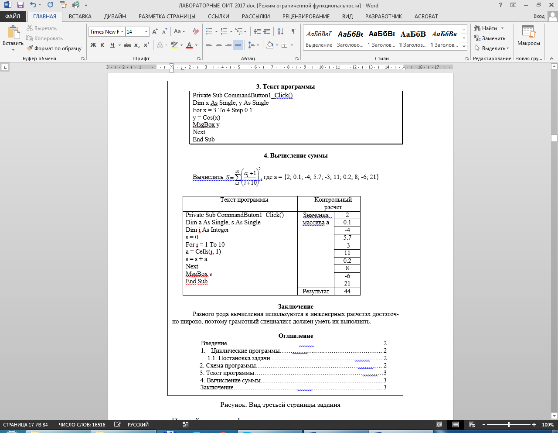
Task: Click the shading paint bucket icon
Action: 270,45
